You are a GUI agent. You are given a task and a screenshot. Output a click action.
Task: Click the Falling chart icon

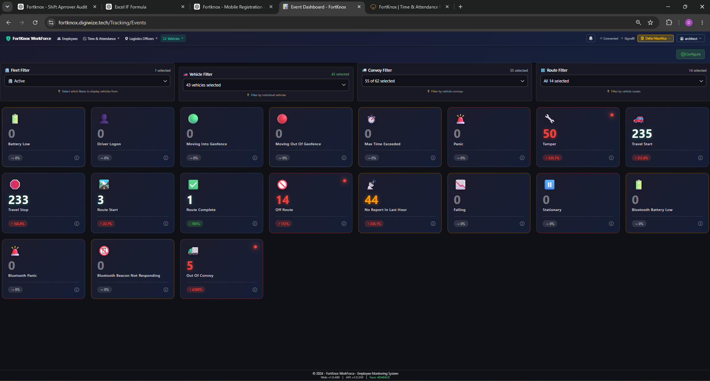(x=461, y=184)
